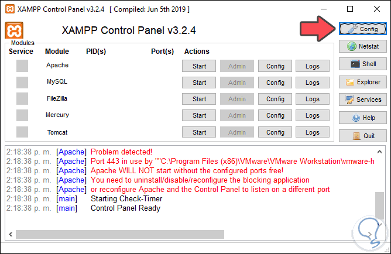Toggle the MySQL service checkbox
Image resolution: width=391 pixels, height=254 pixels.
click(22, 83)
